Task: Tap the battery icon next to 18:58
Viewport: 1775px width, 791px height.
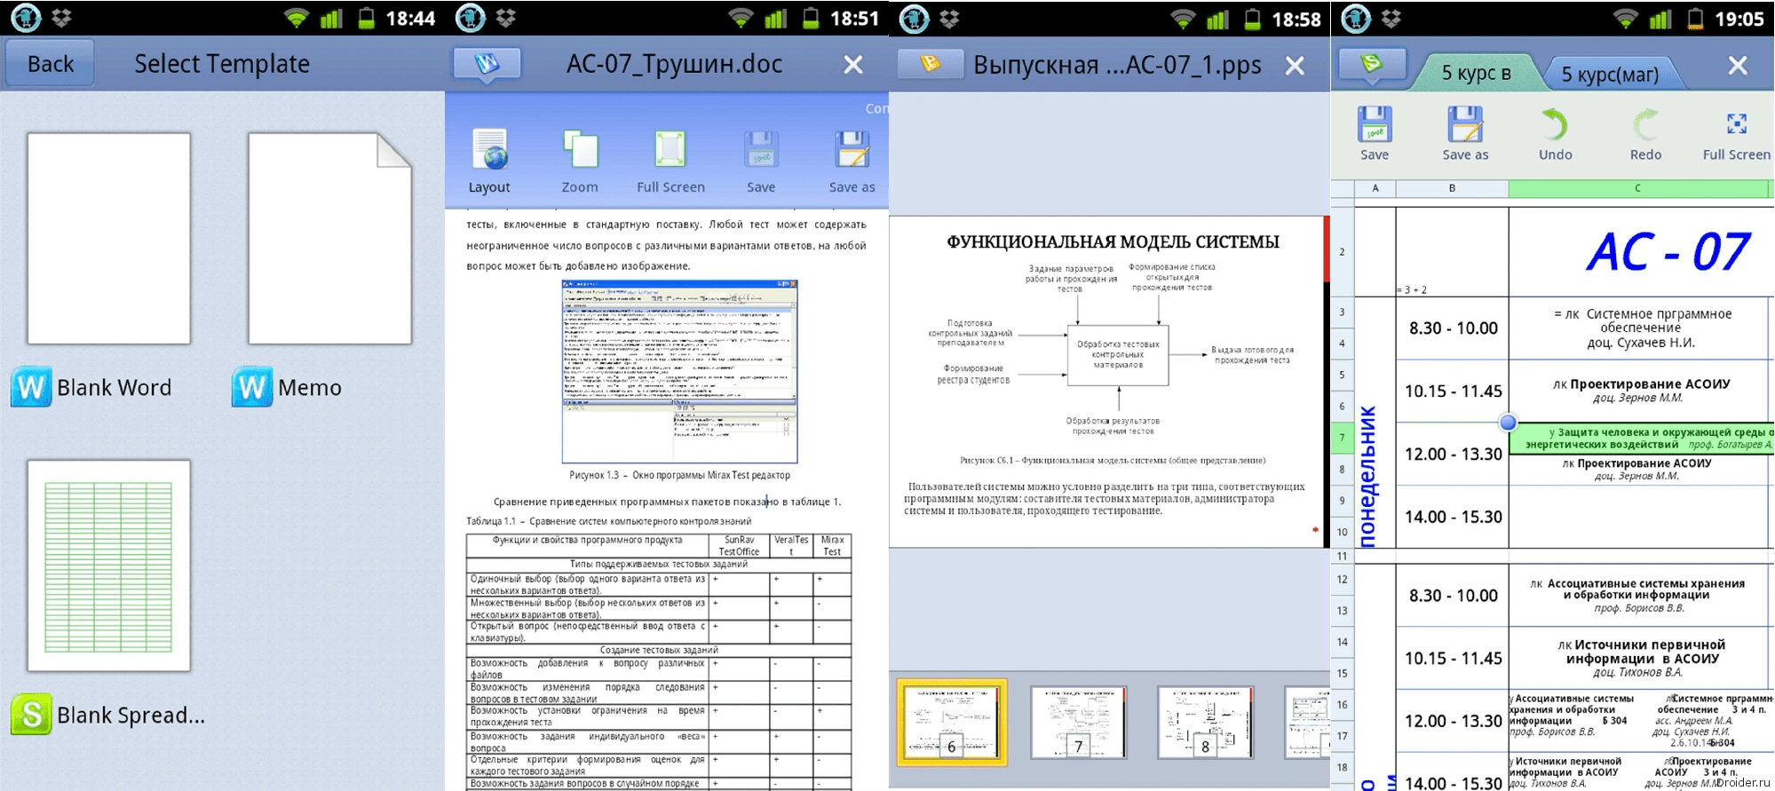Action: pos(1252,18)
